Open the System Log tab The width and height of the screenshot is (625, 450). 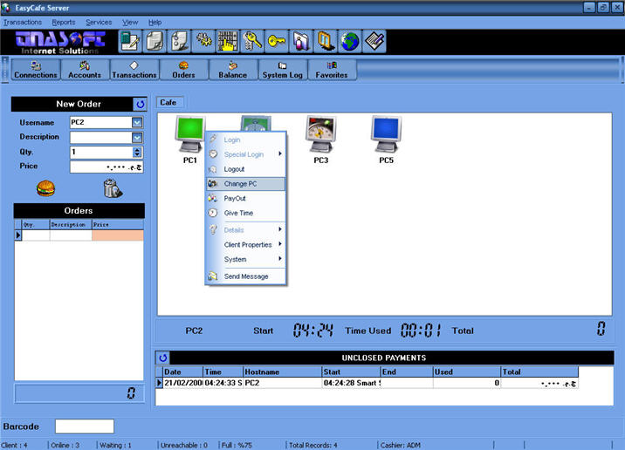pyautogui.click(x=283, y=70)
